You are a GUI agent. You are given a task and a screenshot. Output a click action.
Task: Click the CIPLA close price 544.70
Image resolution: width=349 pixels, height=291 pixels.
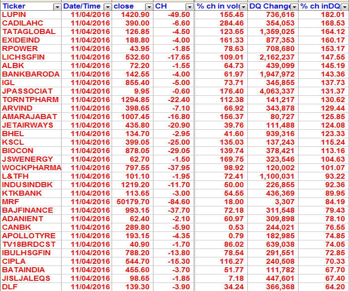click(x=138, y=261)
